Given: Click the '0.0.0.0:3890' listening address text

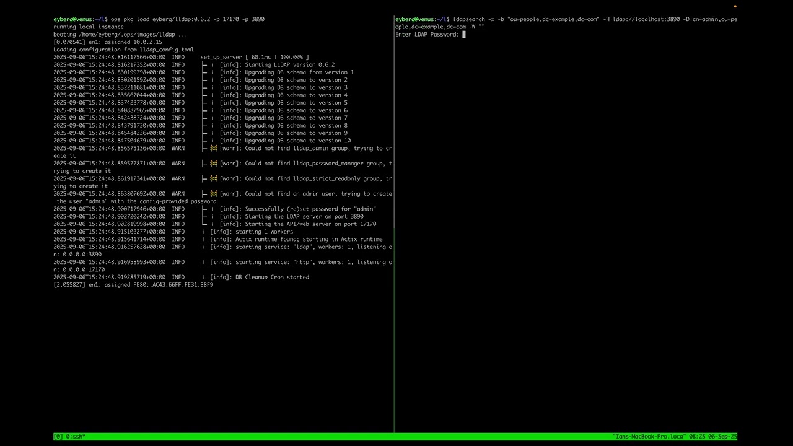Looking at the screenshot, I should tap(82, 255).
